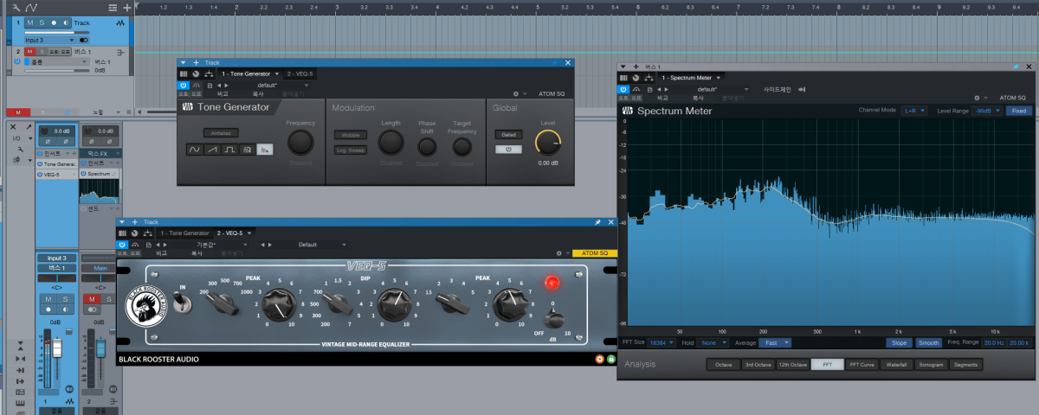Viewport: 1039px width, 415px height.
Task: Bypass the Tone Generator with power button
Action: (184, 86)
